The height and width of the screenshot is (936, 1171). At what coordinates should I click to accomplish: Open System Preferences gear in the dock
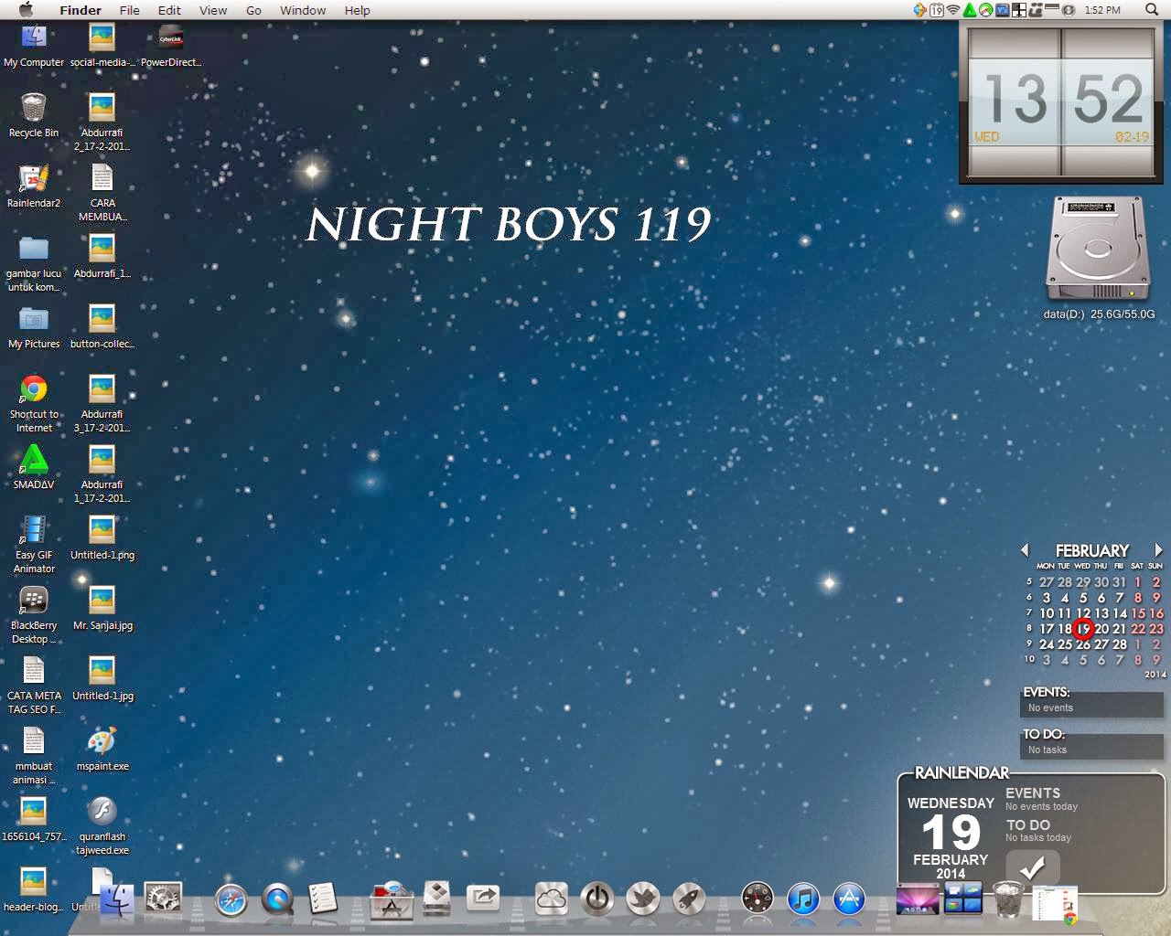pyautogui.click(x=164, y=899)
